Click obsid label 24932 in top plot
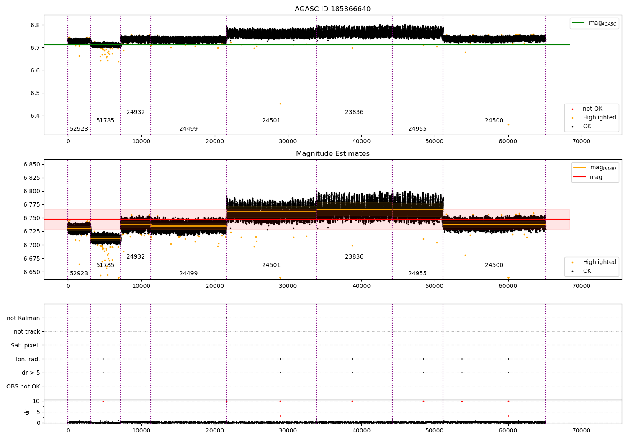The image size is (628, 440). tap(136, 112)
